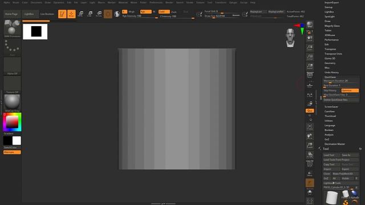
Task: Open the current brush thumbnail
Action: pyautogui.click(x=12, y=28)
